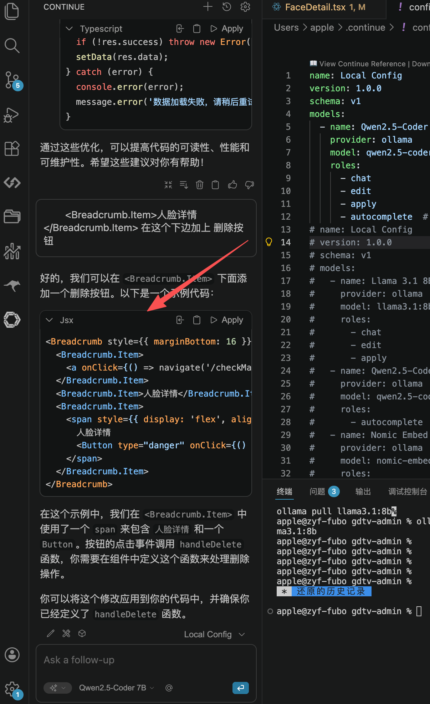430x704 pixels.
Task: Select the 问题 panel tab
Action: click(324, 491)
